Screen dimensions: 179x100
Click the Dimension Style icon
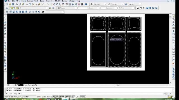click(x=109, y=4)
